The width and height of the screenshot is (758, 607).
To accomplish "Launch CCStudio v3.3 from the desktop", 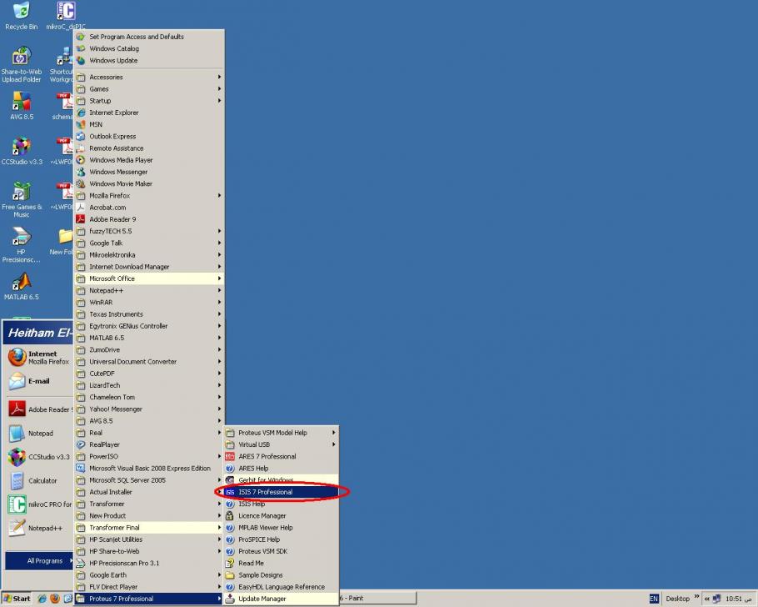I will point(22,151).
